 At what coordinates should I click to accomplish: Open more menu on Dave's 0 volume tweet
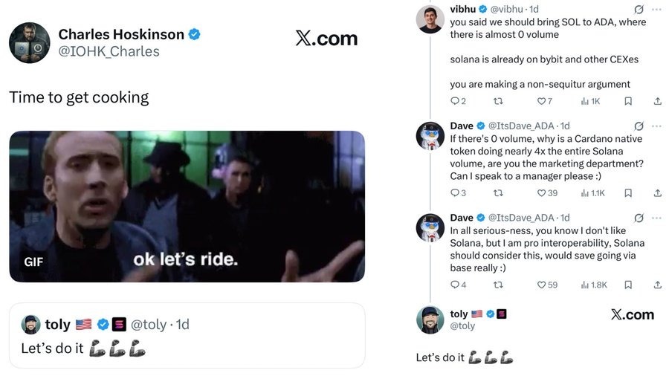click(x=656, y=126)
